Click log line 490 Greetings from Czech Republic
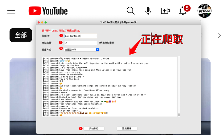 pos(72,104)
